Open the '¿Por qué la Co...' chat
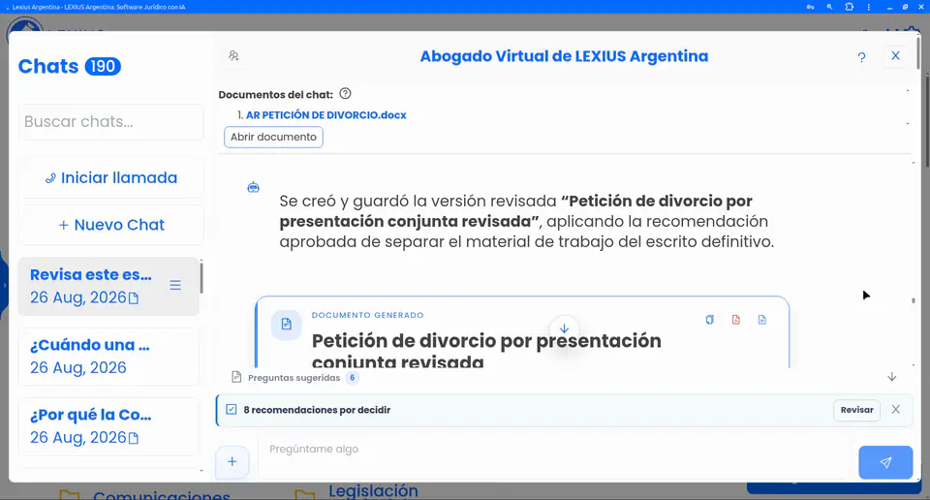The width and height of the screenshot is (930, 500). pyautogui.click(x=108, y=426)
